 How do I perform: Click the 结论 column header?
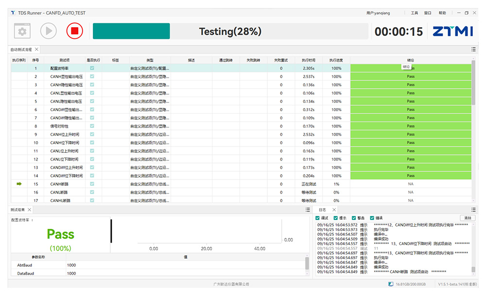(410, 60)
